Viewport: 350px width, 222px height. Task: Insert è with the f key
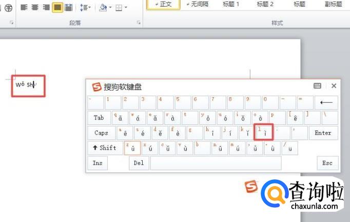click(177, 133)
